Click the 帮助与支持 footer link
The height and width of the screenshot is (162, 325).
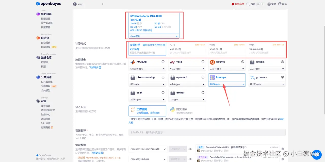(53, 159)
